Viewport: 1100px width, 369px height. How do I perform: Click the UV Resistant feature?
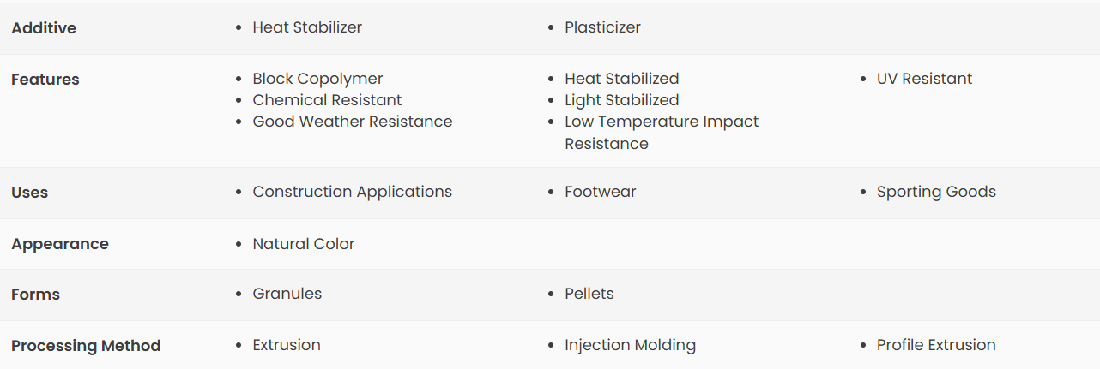(x=924, y=79)
